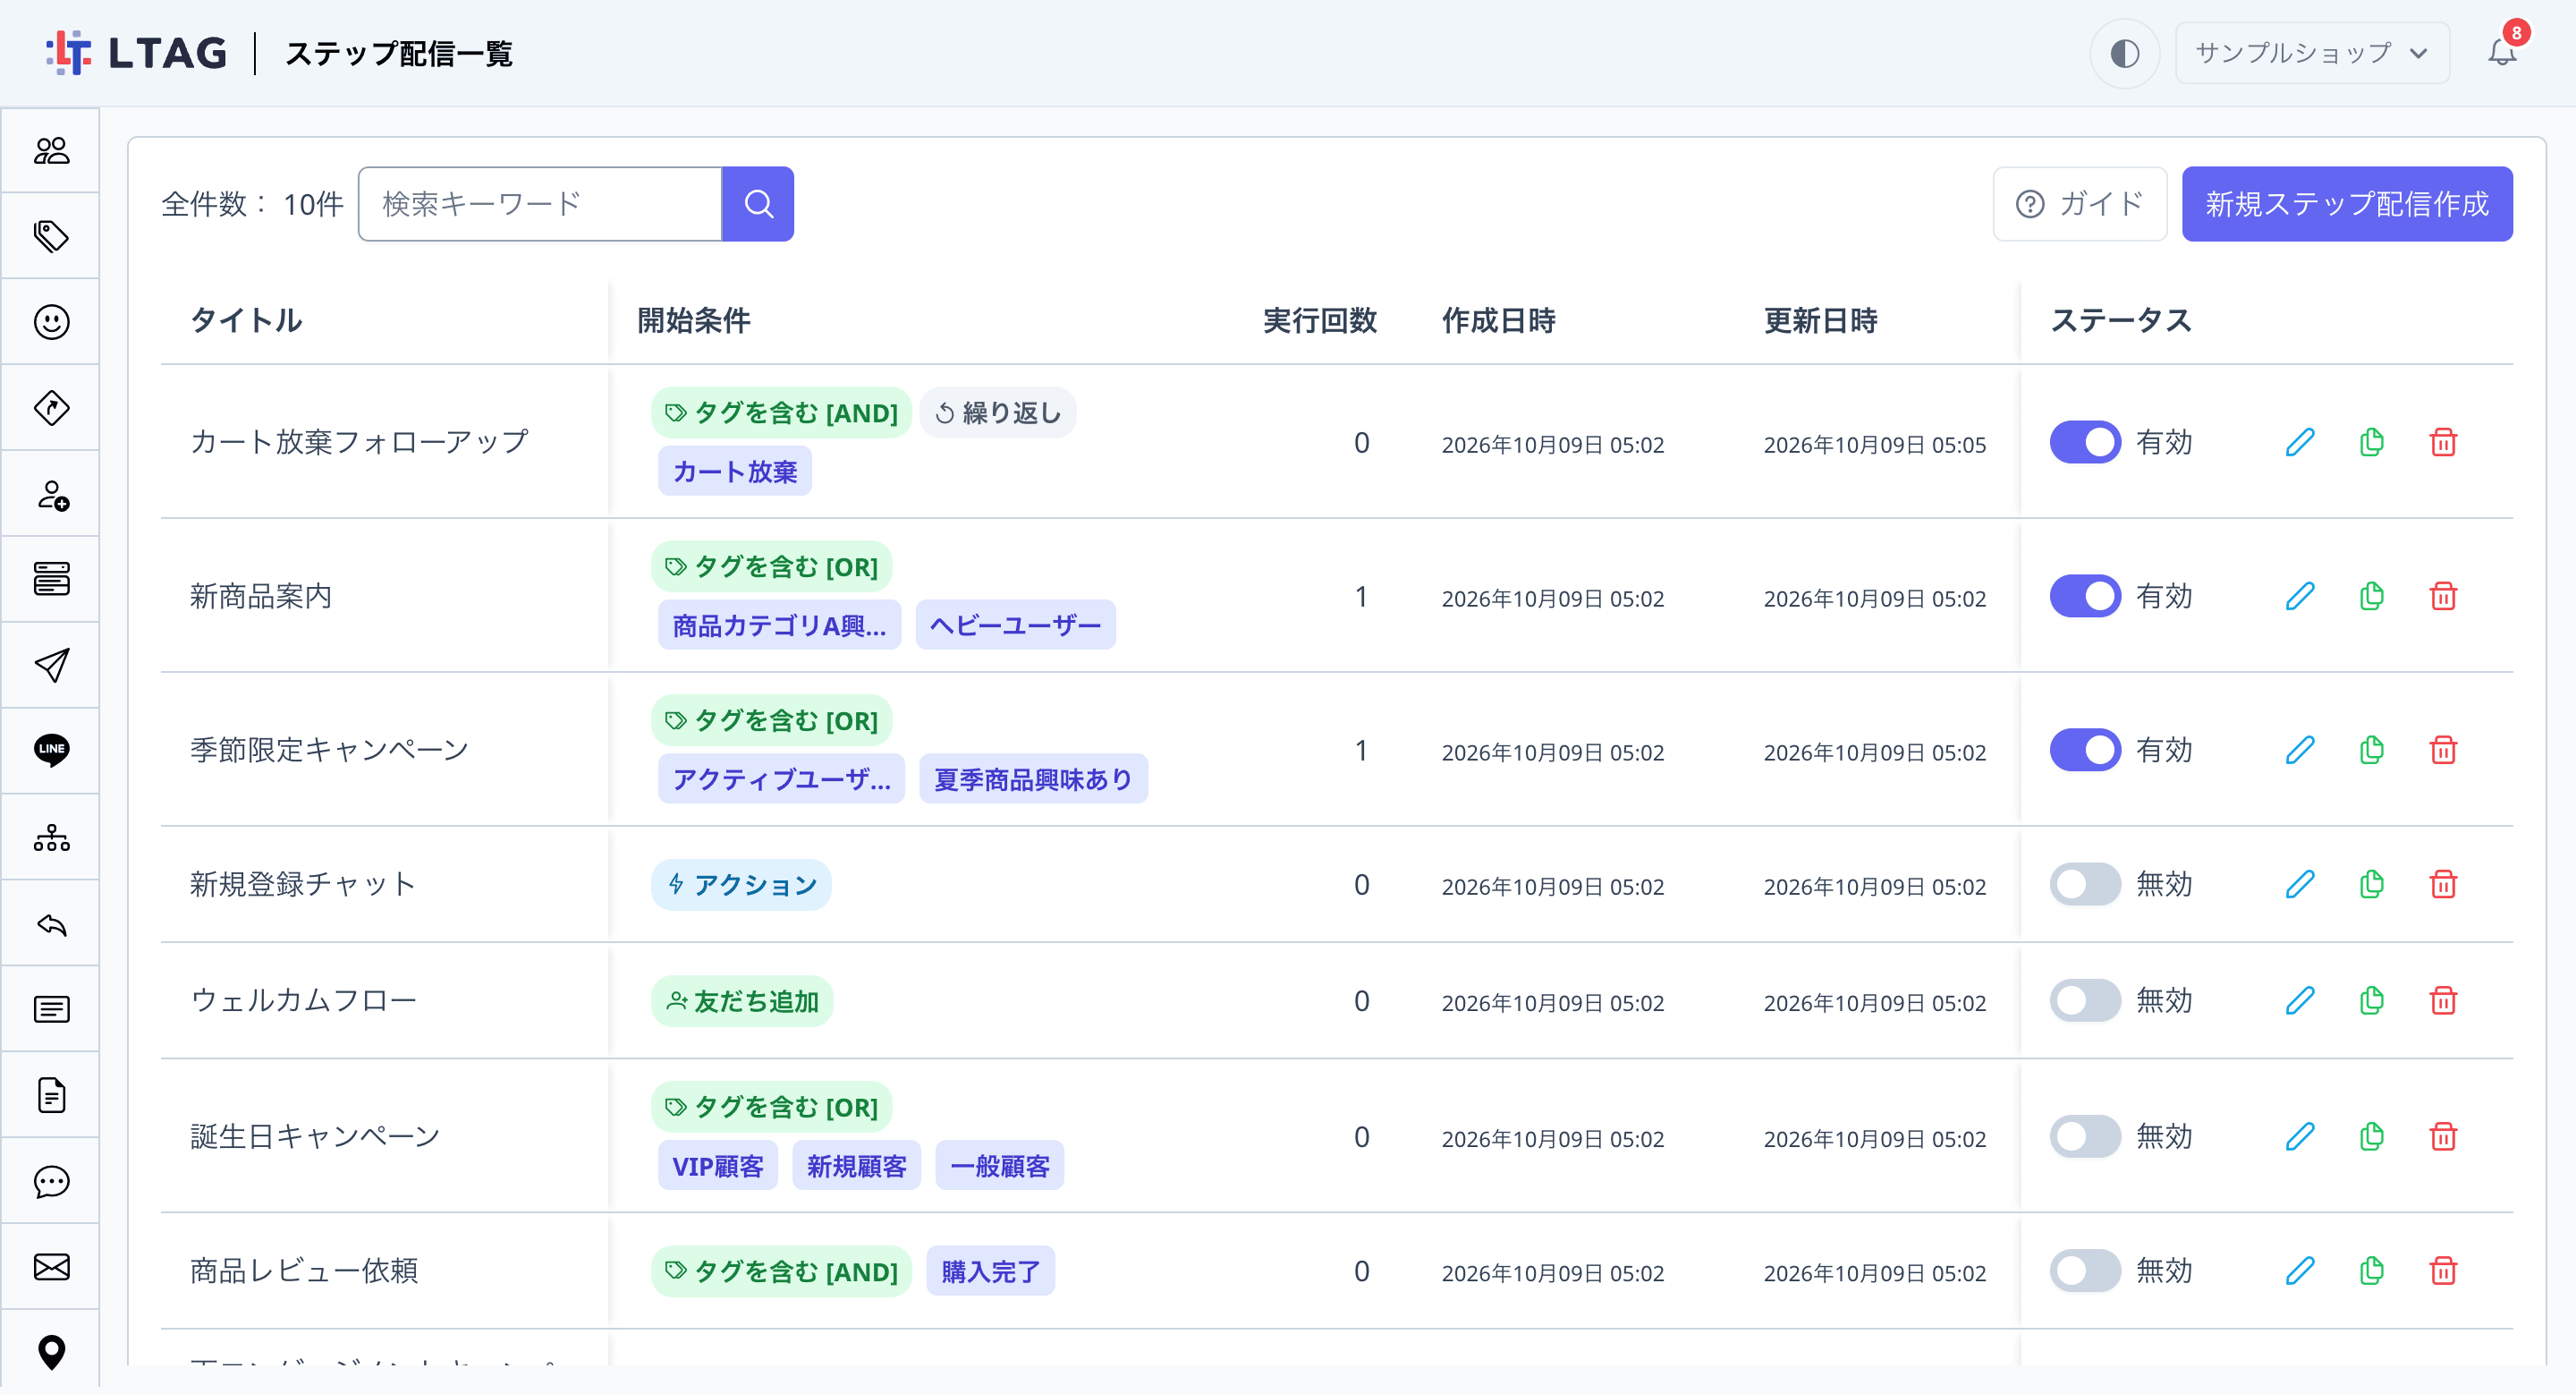This screenshot has height=1394, width=2576.
Task: Click the location pin sidebar icon
Action: click(x=51, y=1352)
